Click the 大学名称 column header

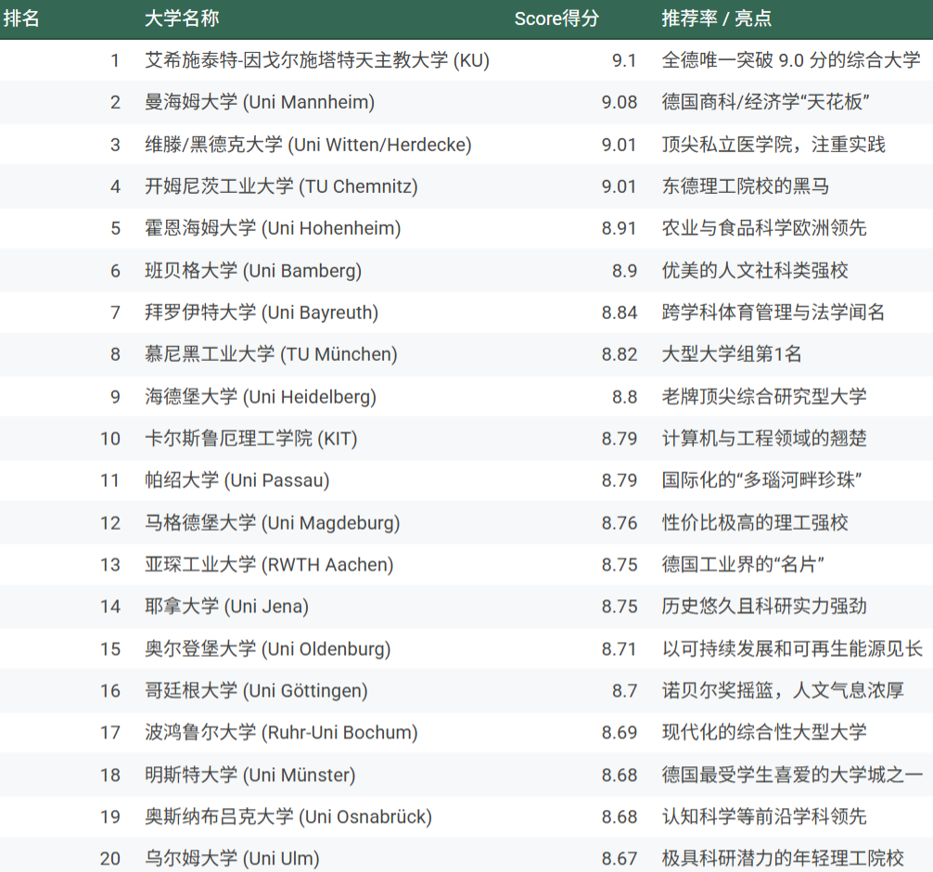[182, 19]
